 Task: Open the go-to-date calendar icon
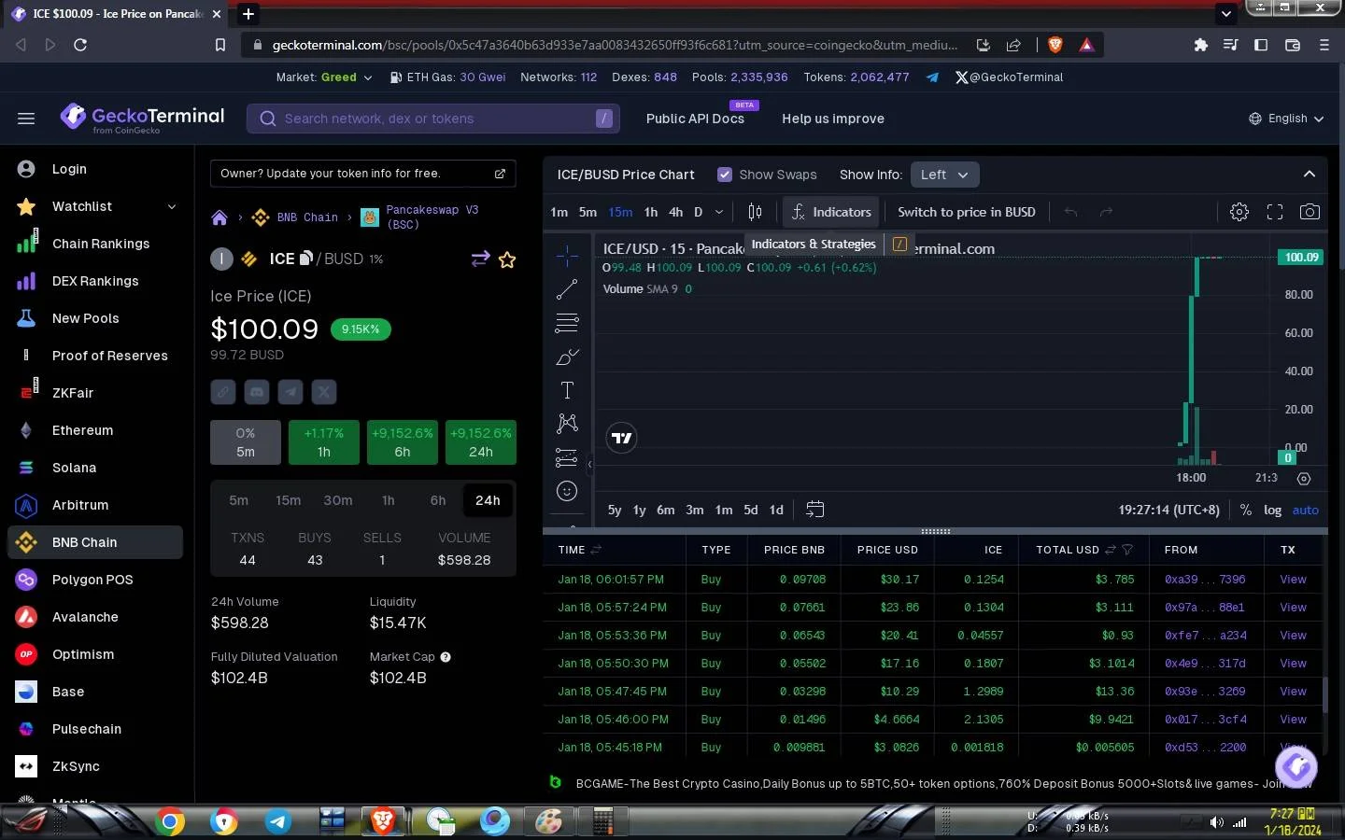tap(814, 510)
